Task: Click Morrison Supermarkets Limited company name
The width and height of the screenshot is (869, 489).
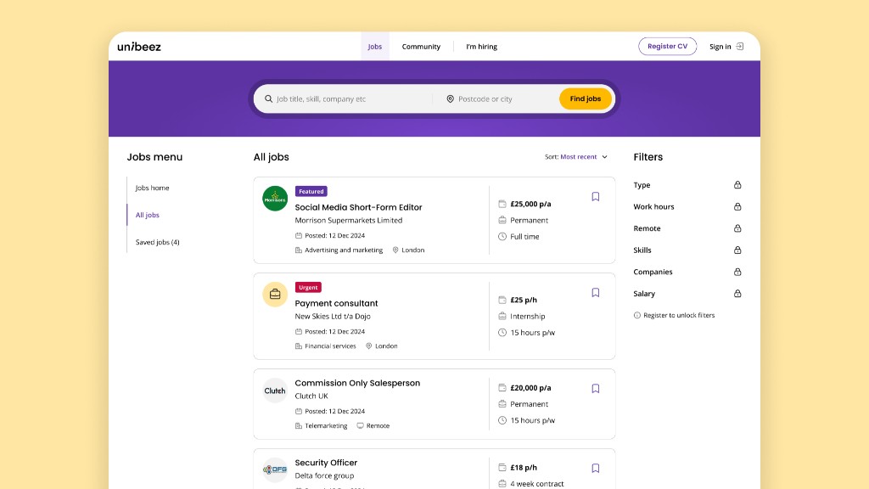Action: pos(349,220)
